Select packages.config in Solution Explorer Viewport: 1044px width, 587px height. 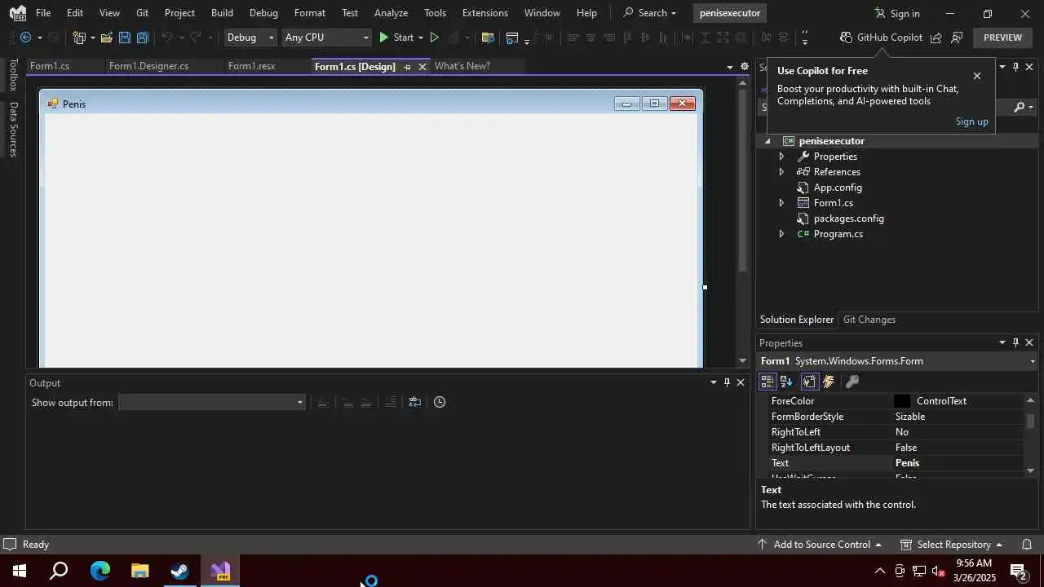[848, 218]
